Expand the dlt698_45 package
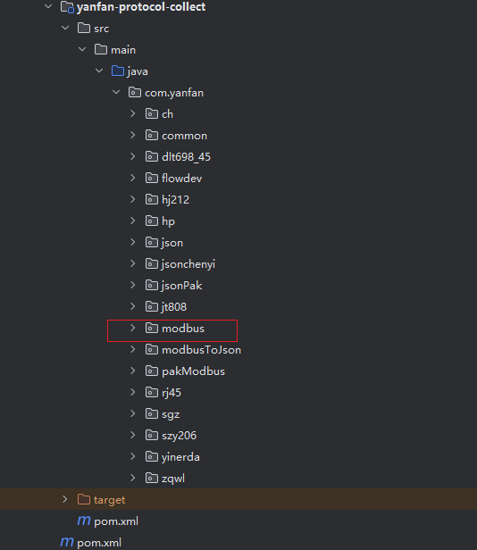 pyautogui.click(x=133, y=156)
